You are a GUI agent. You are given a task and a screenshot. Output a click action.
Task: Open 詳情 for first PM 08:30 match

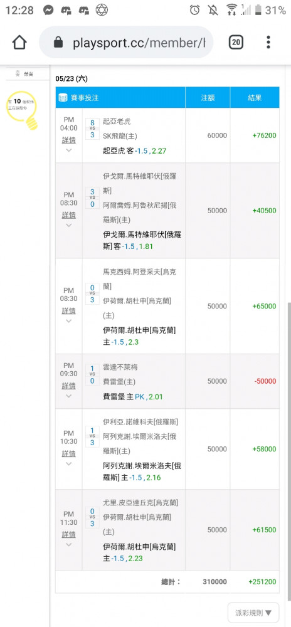(69, 215)
